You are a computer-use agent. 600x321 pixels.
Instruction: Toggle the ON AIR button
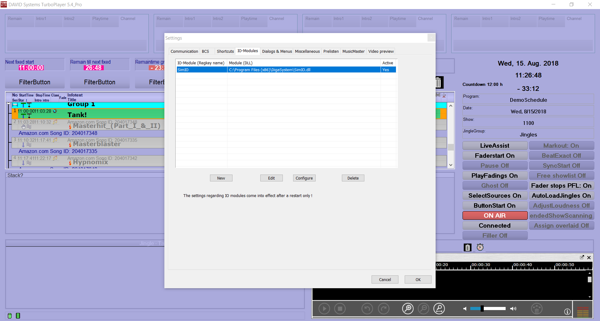(495, 215)
